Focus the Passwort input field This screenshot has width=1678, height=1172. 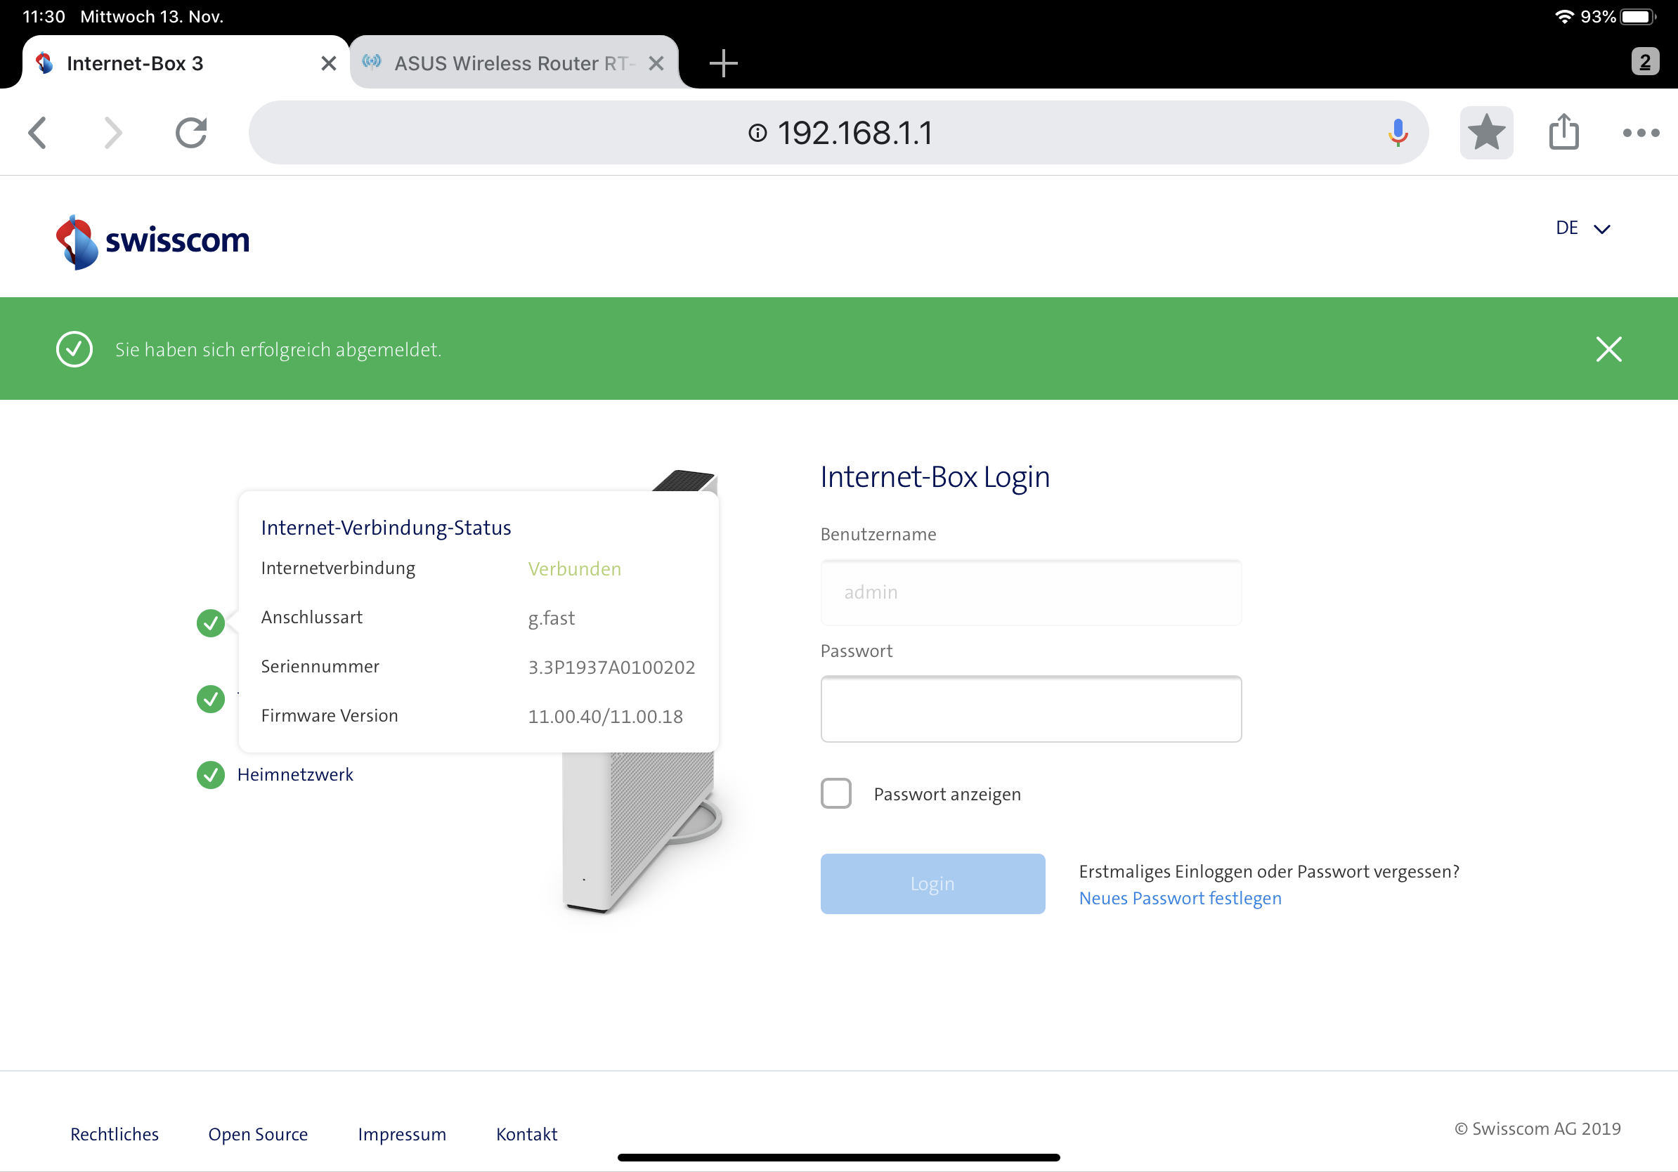pos(1030,709)
